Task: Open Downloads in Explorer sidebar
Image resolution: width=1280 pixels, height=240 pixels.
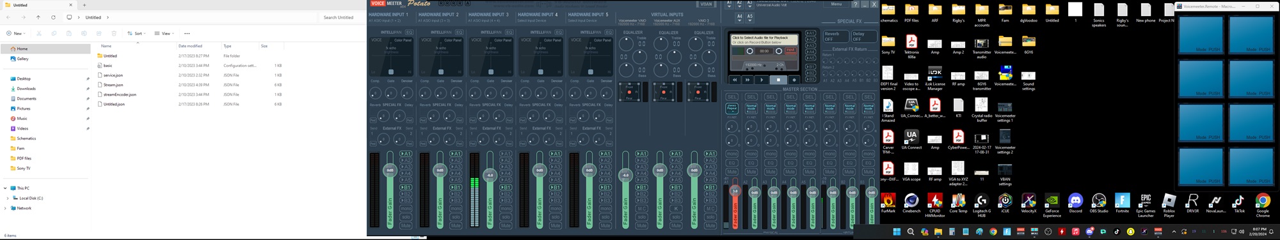Action: (46, 89)
